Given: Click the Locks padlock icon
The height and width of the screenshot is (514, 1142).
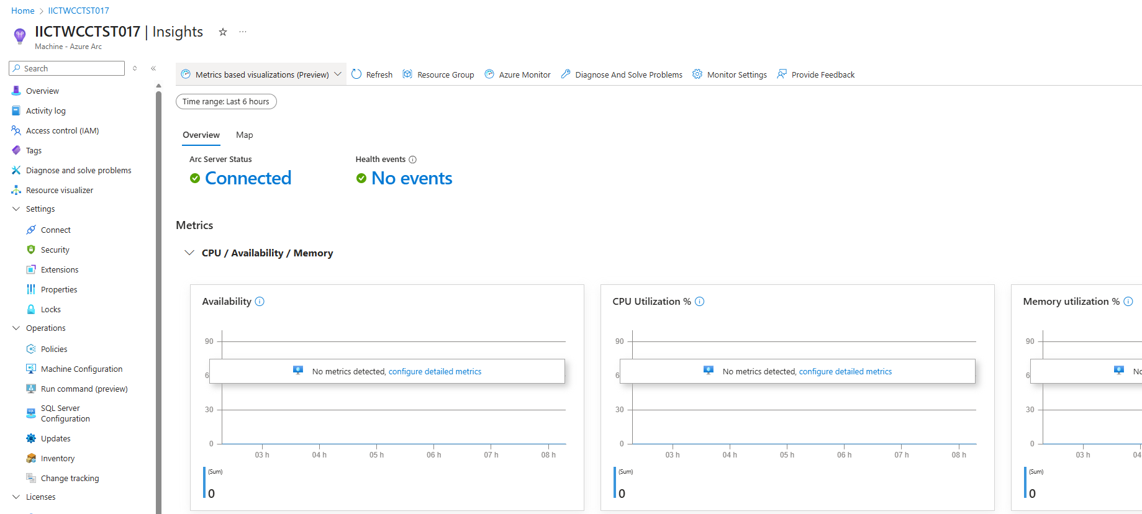Looking at the screenshot, I should click(31, 309).
